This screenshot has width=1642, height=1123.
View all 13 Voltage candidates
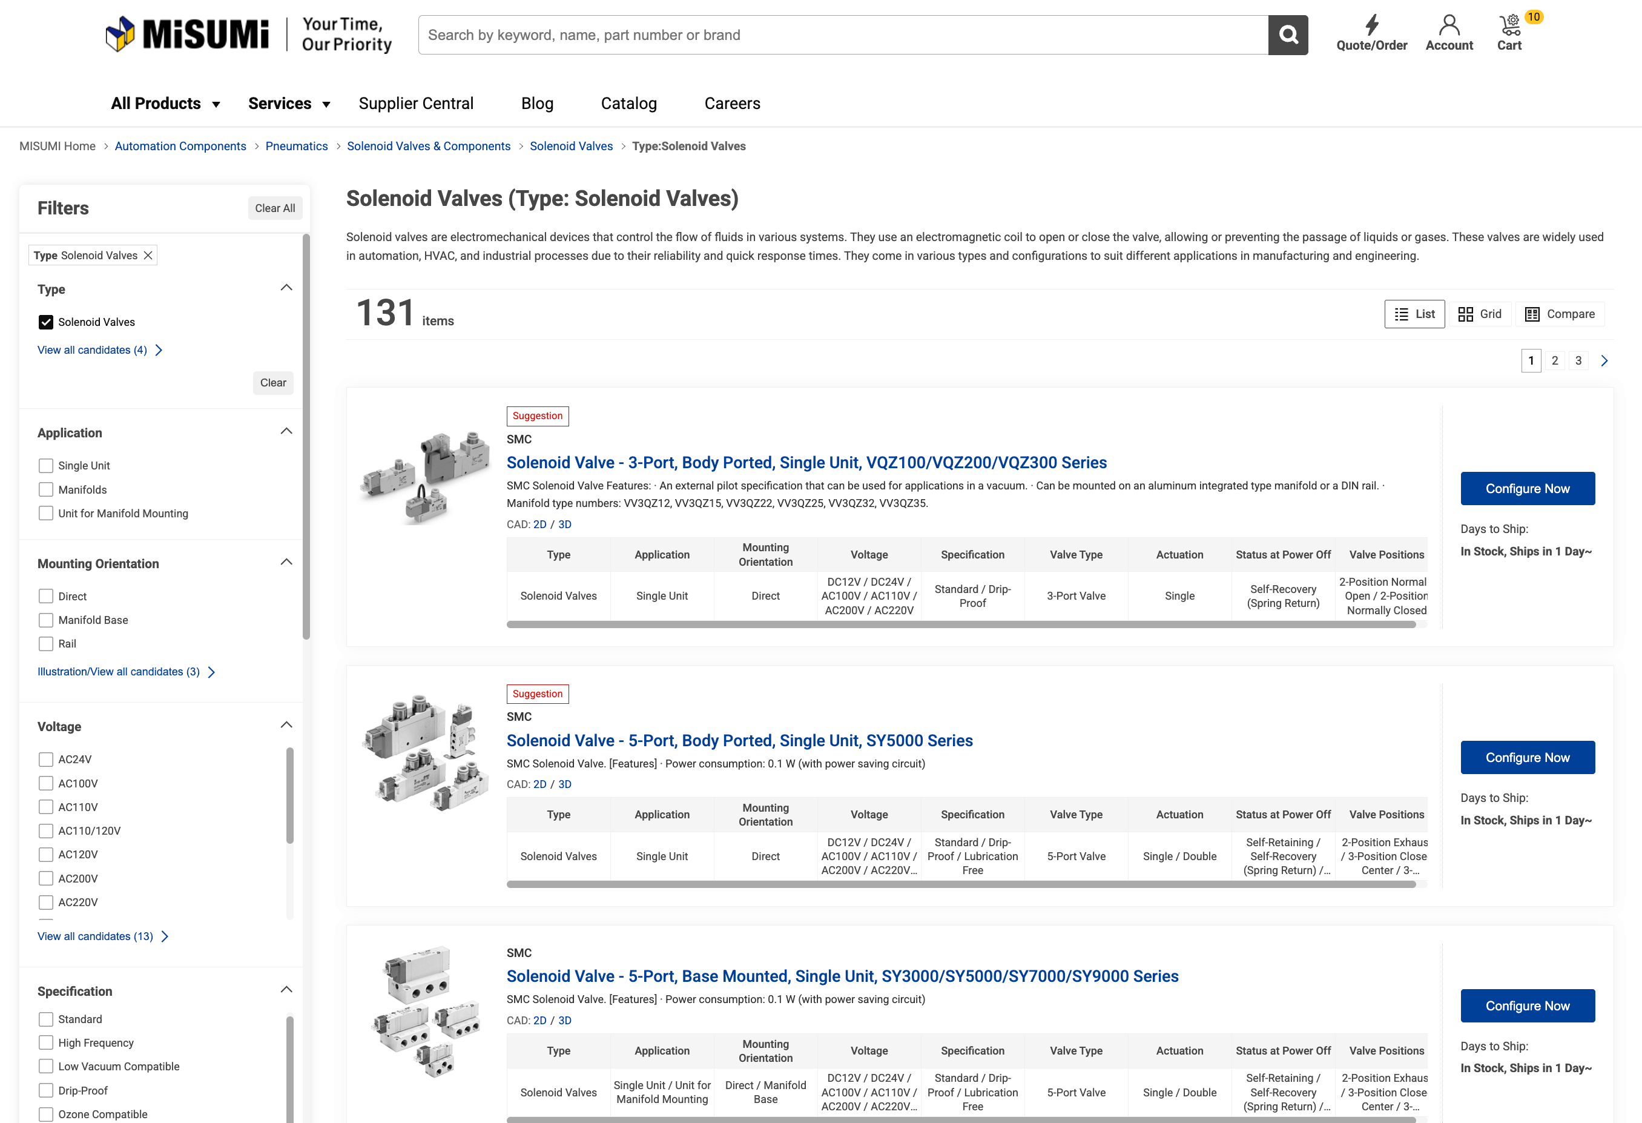click(x=103, y=936)
